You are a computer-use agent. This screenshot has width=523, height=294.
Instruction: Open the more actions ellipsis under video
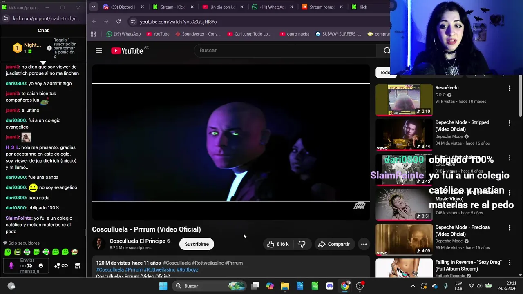click(364, 244)
